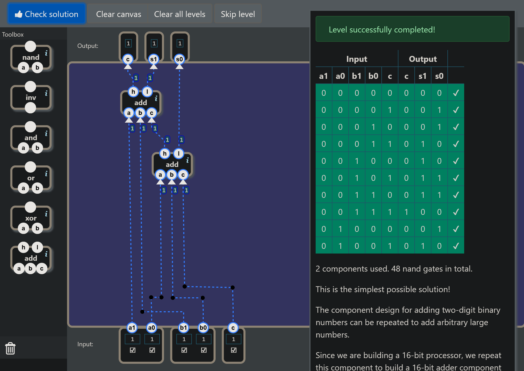Click the s0 output connector node
The image size is (524, 371).
click(179, 59)
